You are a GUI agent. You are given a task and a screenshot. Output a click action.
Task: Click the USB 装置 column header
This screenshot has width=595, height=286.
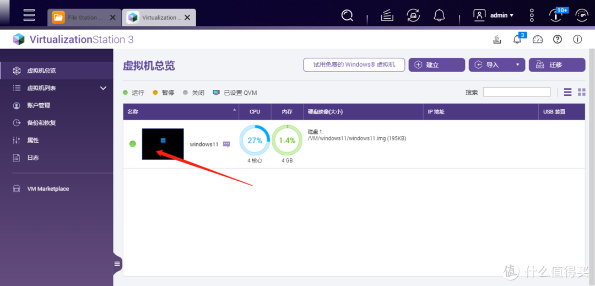pos(561,112)
